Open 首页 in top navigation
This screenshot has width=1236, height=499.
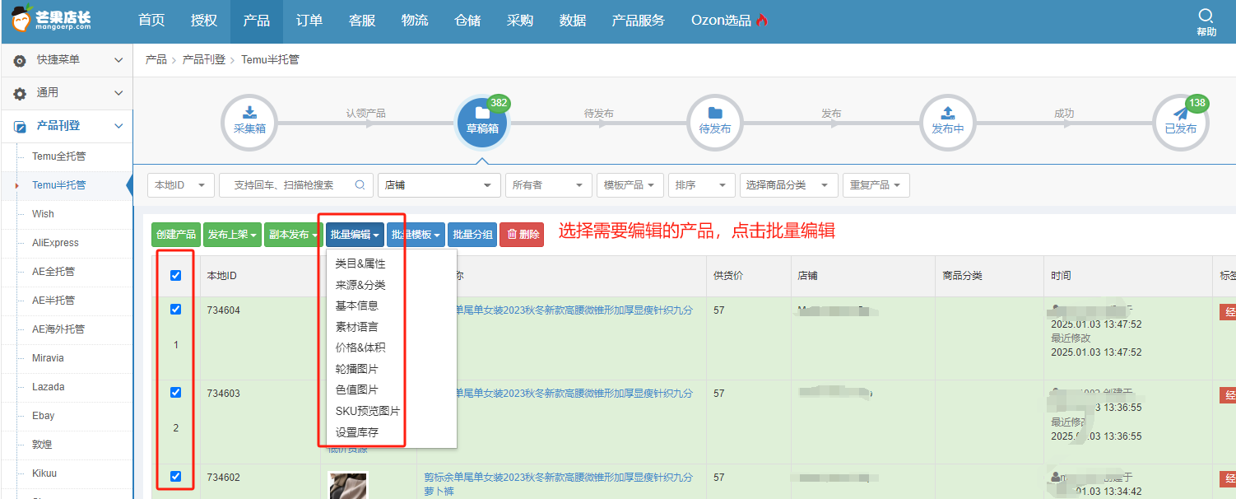click(151, 21)
